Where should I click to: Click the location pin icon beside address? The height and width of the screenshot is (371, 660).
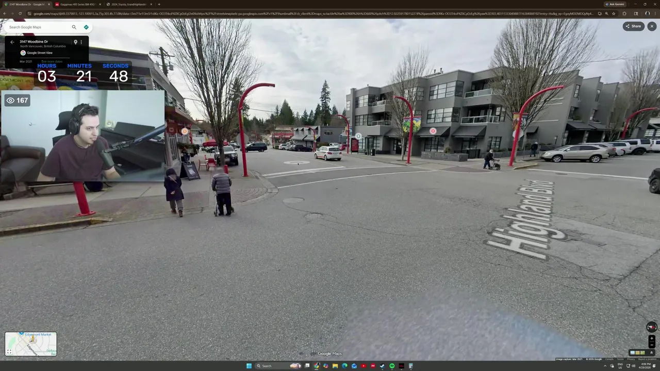pos(75,42)
